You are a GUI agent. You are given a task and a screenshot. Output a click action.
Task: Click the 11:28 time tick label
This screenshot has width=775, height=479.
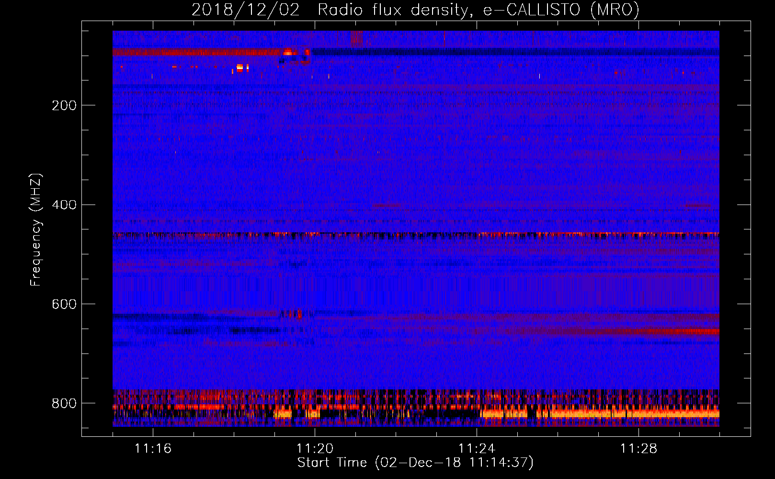(x=638, y=449)
